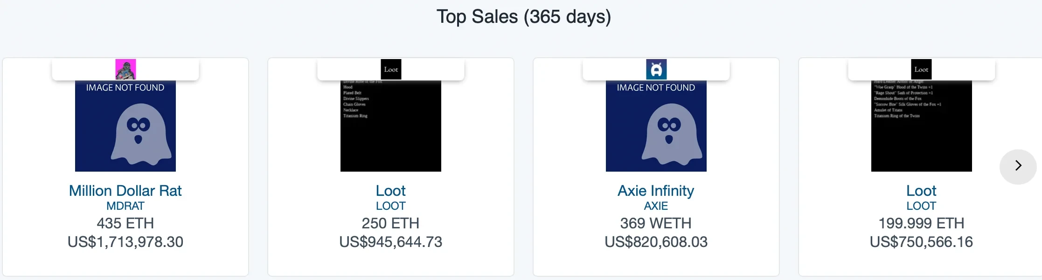The width and height of the screenshot is (1042, 280).
Task: Click the Loot logo icon above the 250 ETH card
Action: click(391, 69)
